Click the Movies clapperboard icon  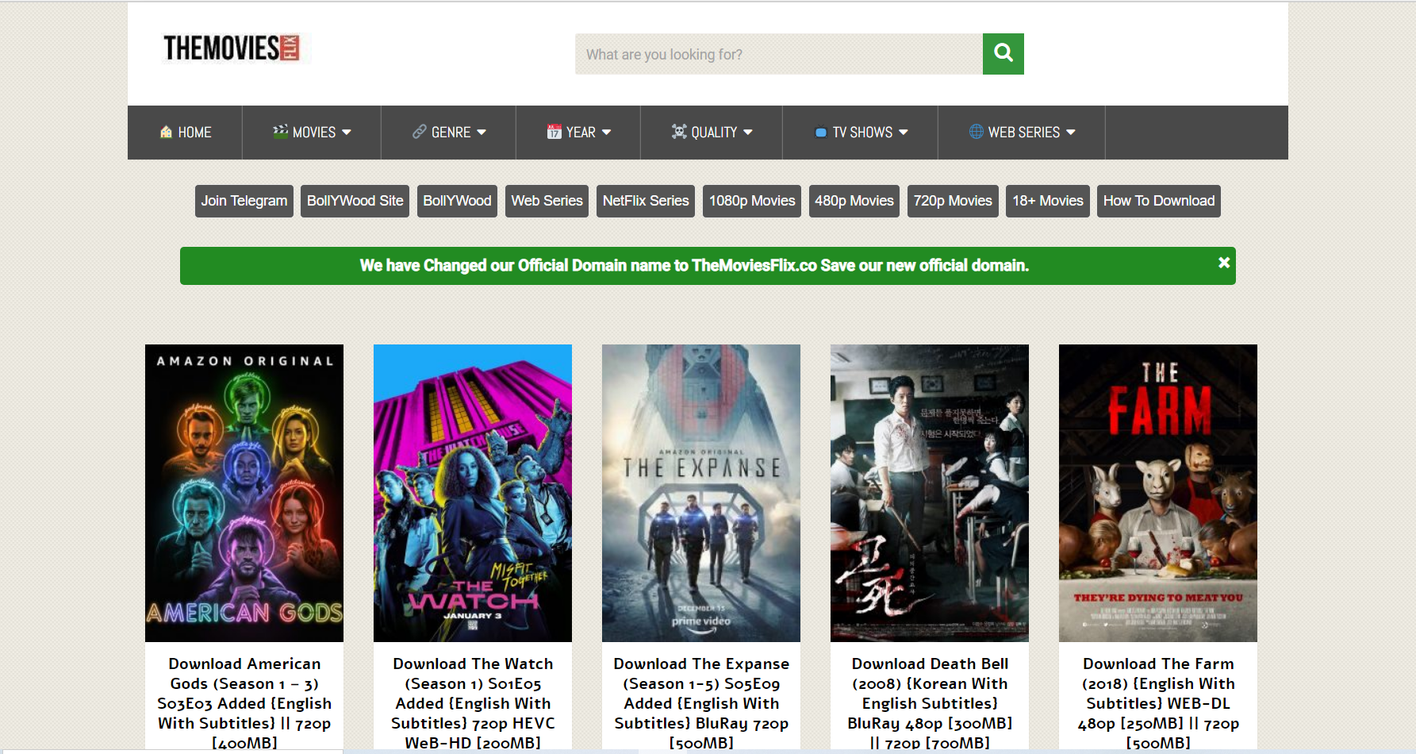[x=280, y=132]
